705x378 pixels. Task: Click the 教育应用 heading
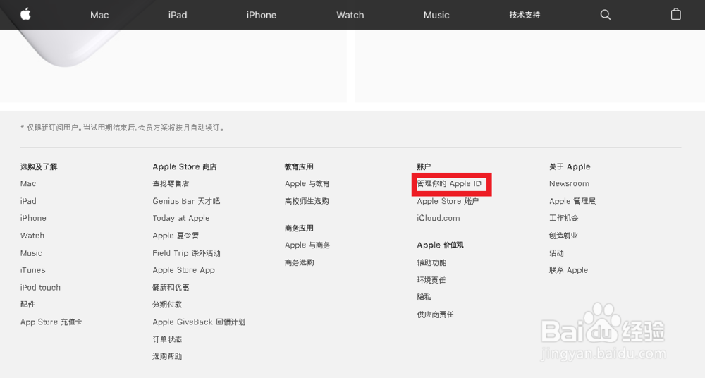(299, 167)
